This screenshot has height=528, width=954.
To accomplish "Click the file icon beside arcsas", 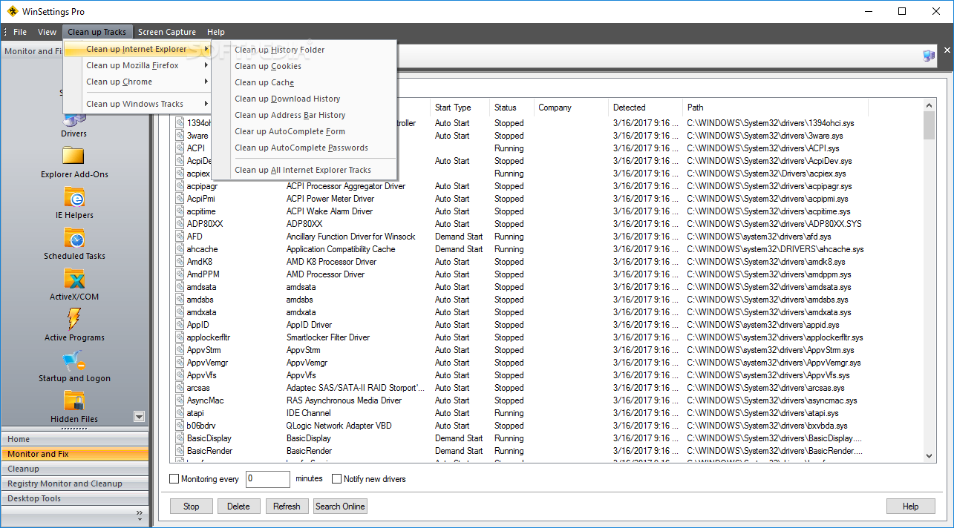I will [180, 388].
